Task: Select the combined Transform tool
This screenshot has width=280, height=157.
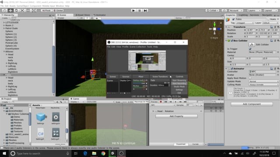Action: (34, 10)
